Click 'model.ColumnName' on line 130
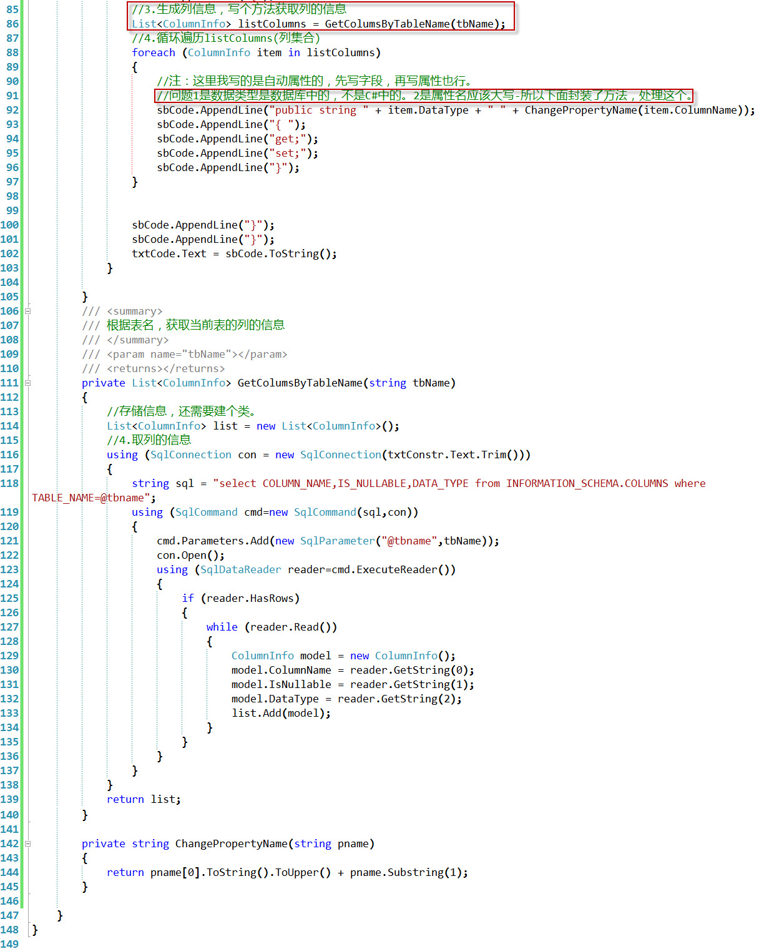 pos(282,670)
